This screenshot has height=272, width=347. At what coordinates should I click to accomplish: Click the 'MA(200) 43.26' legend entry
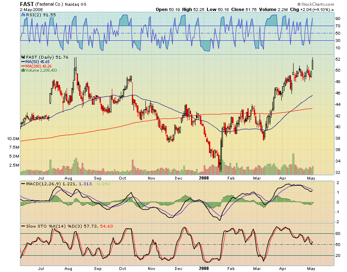tap(38, 66)
